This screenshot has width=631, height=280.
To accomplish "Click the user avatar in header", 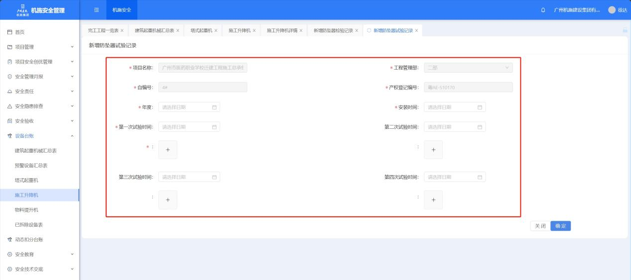I will coord(612,10).
